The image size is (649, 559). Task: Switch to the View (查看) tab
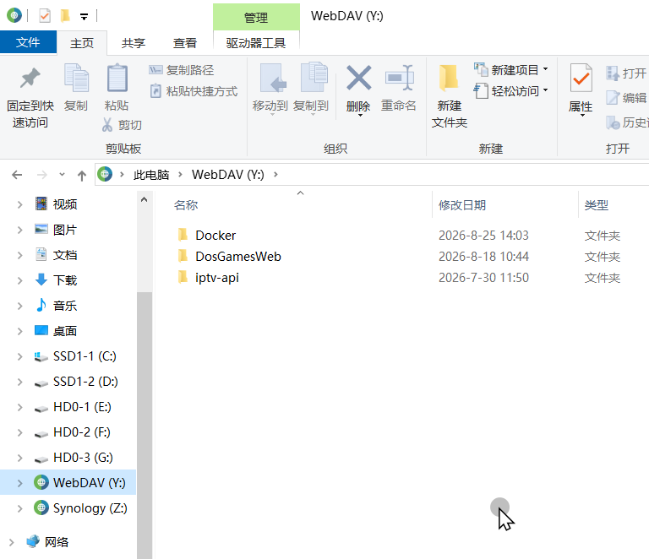[x=184, y=43]
